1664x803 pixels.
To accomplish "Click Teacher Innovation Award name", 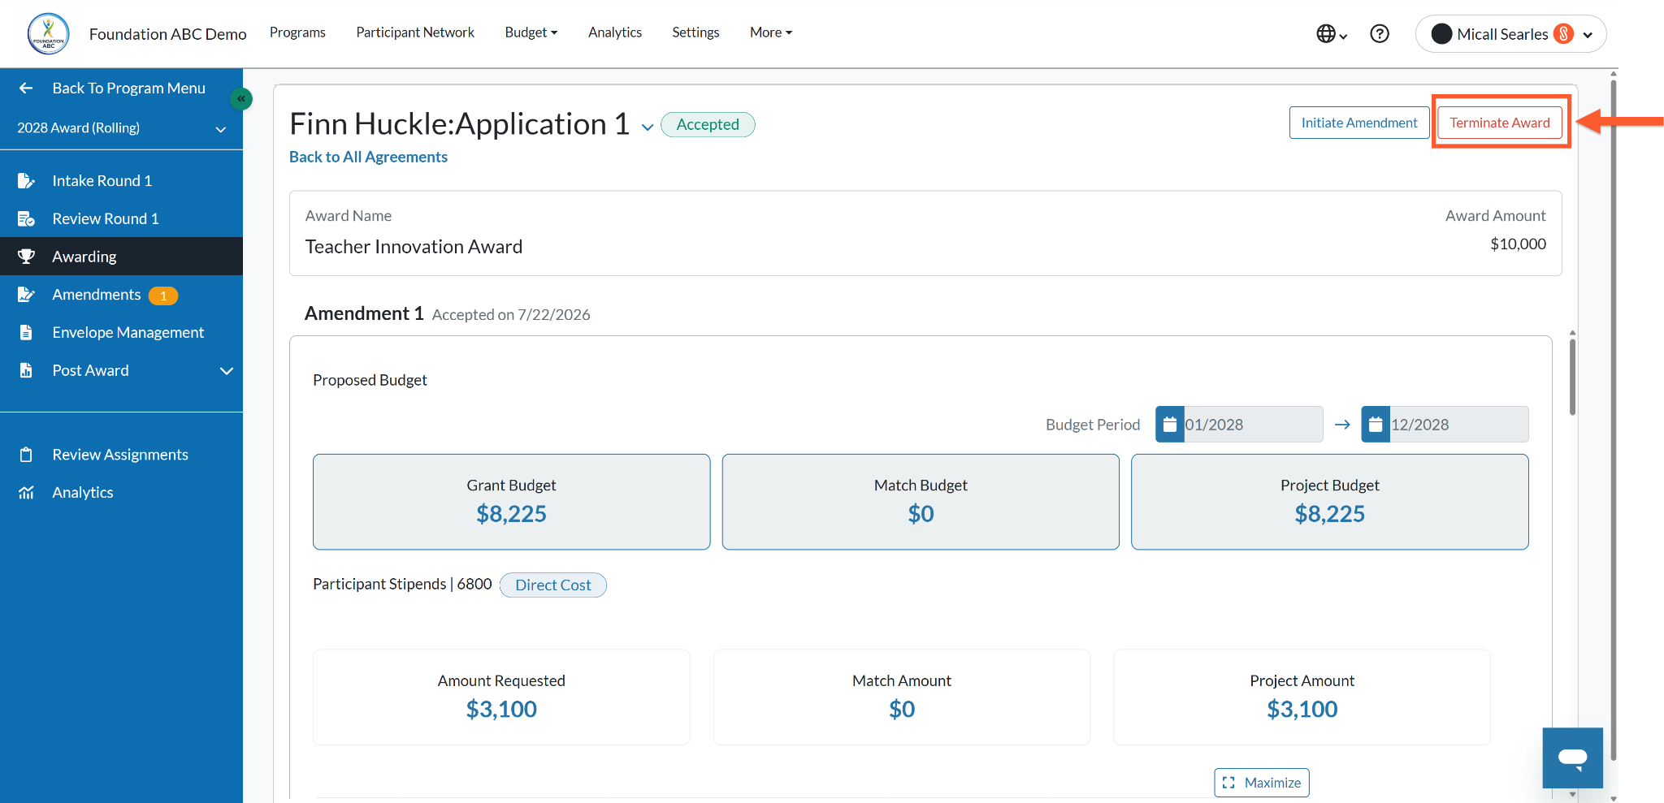I will [414, 246].
